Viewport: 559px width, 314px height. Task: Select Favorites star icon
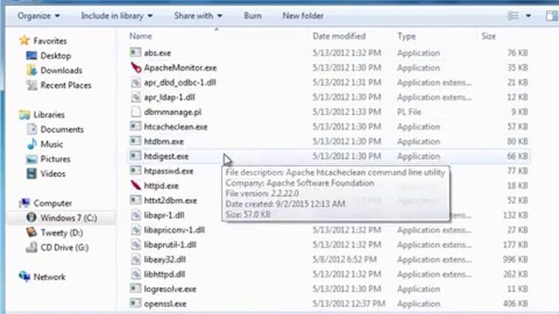pyautogui.click(x=24, y=41)
